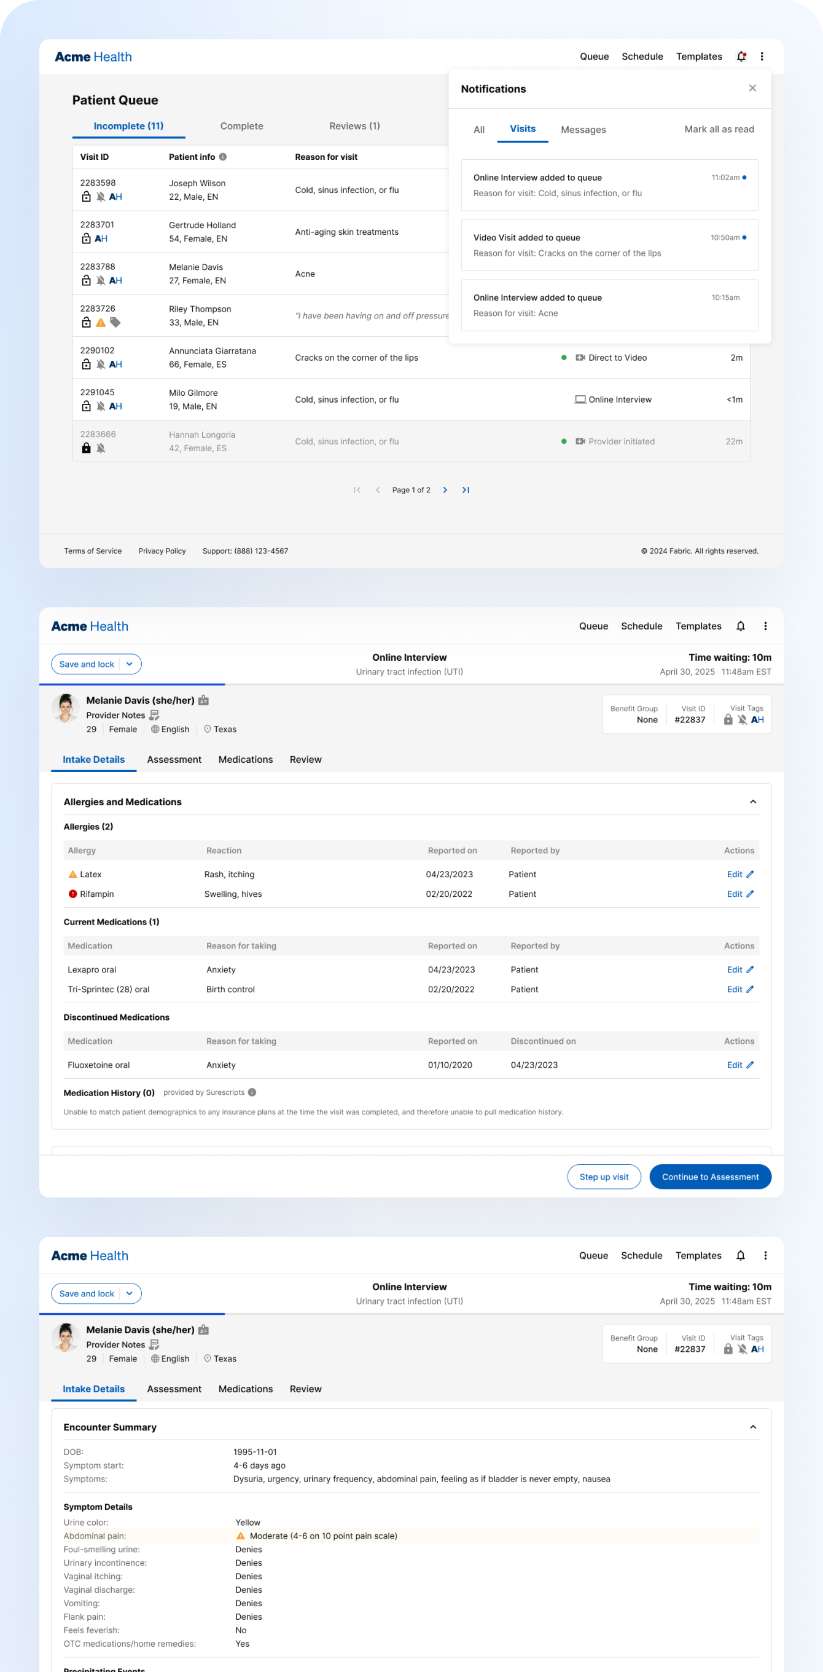The width and height of the screenshot is (823, 1672).
Task: Click Melanie Davis avatar on Allergies screen
Action: [x=66, y=708]
